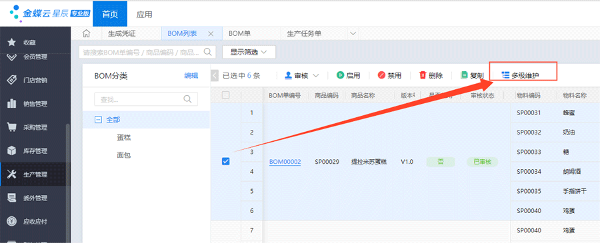This screenshot has width=600, height=243.
Task: Click the SP00035 material code
Action: coord(529,192)
